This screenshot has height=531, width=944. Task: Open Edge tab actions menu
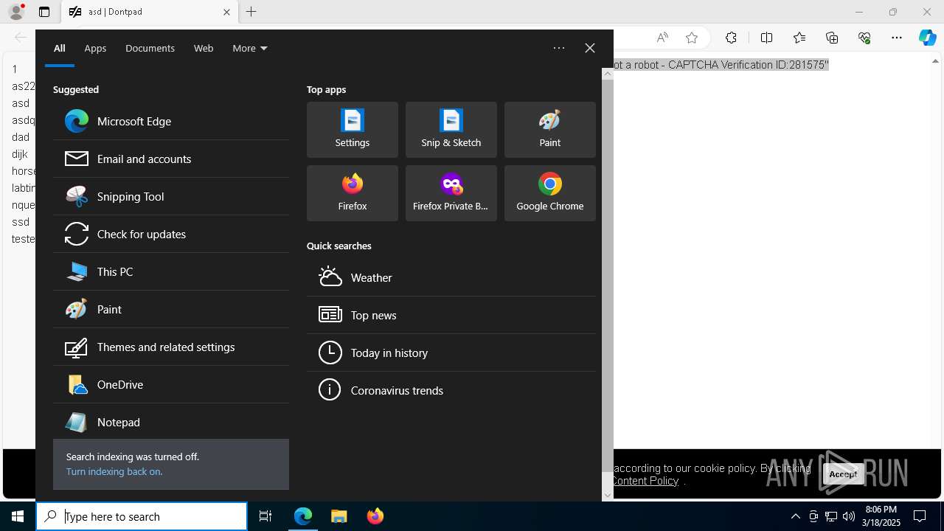[44, 12]
